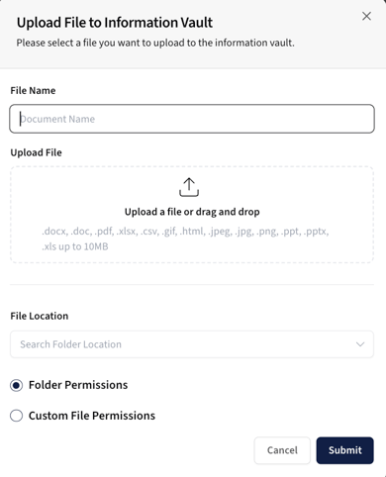Select the Custom File Permissions radio button
Image resolution: width=386 pixels, height=477 pixels.
(x=17, y=416)
